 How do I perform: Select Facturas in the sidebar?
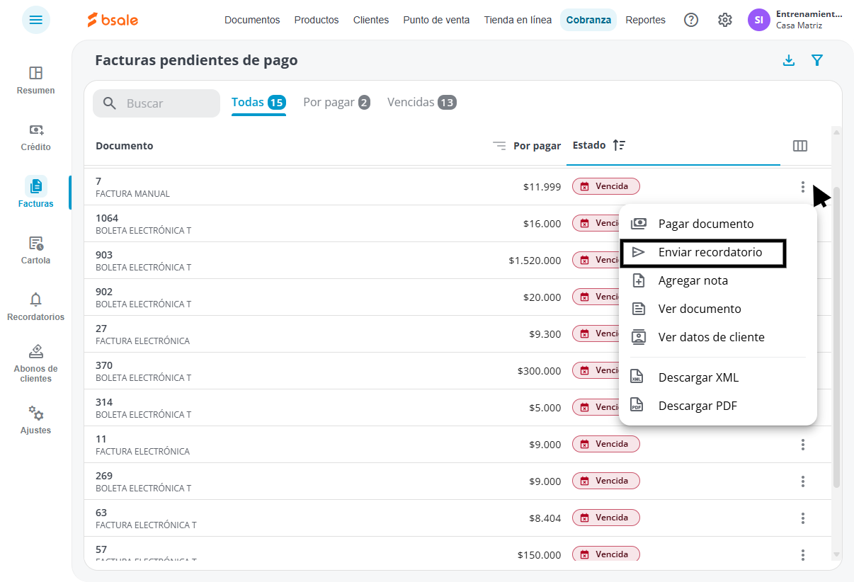[36, 193]
